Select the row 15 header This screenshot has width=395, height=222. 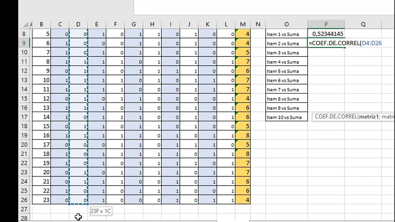point(24,99)
